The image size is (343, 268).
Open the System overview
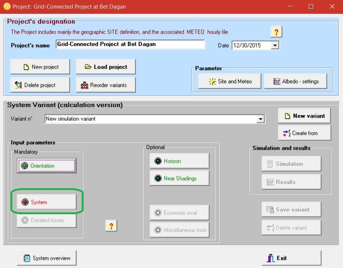(47, 258)
